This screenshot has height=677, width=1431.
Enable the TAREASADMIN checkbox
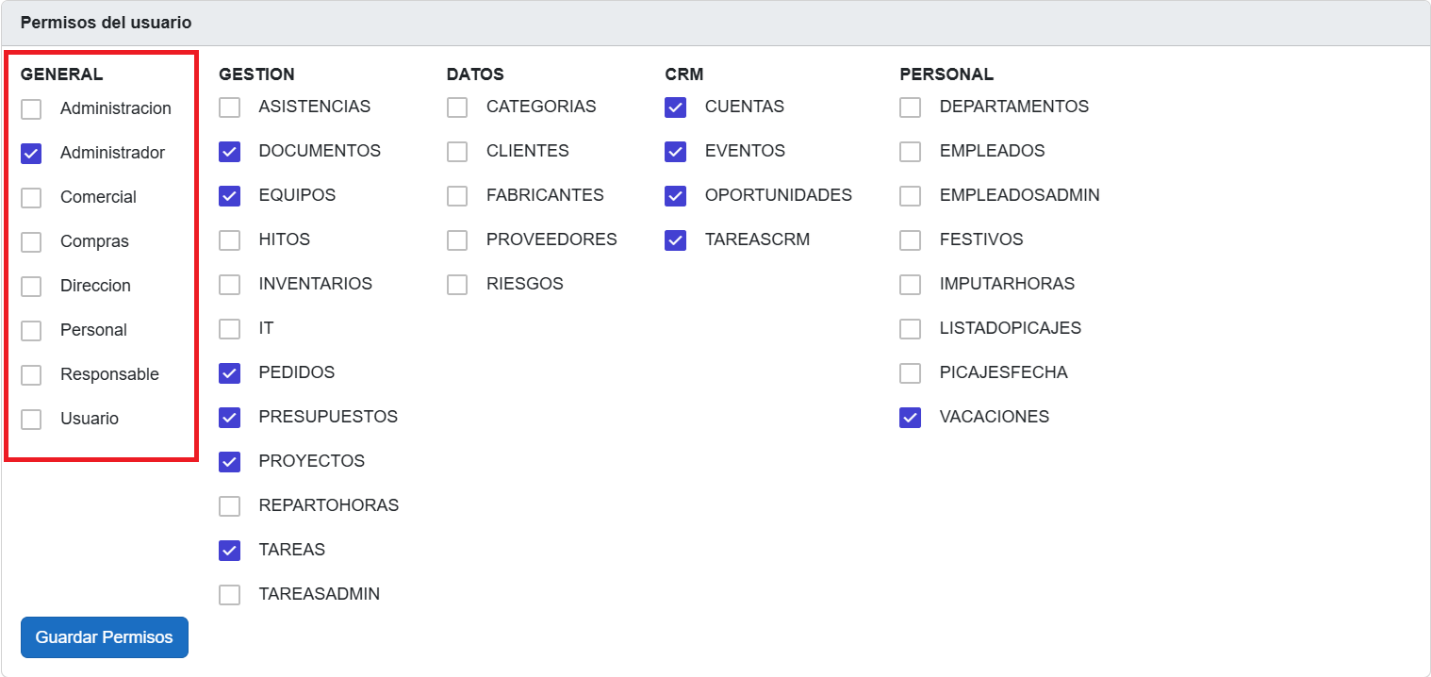[x=230, y=595]
